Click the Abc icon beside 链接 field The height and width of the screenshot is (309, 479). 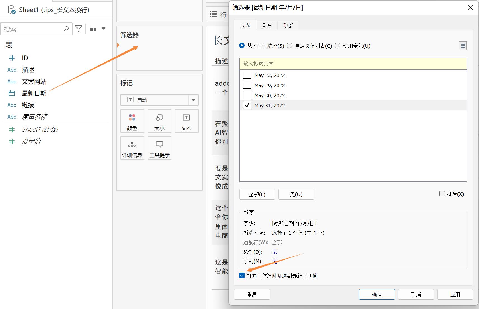click(12, 105)
